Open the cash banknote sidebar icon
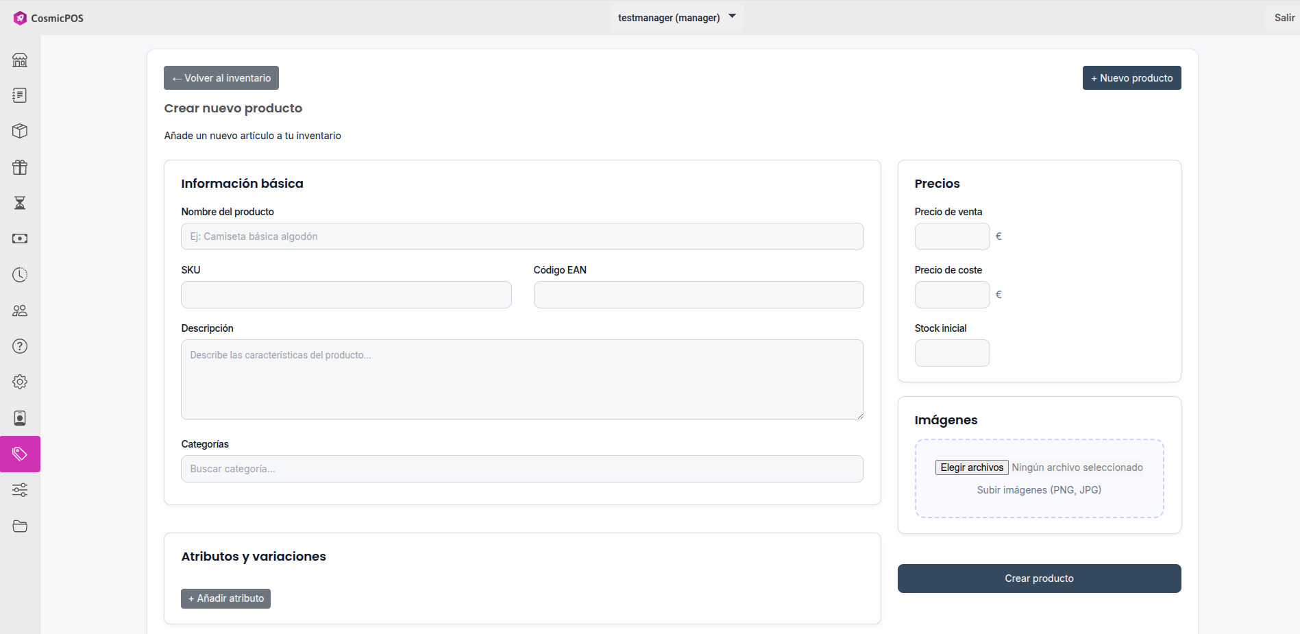 click(20, 239)
